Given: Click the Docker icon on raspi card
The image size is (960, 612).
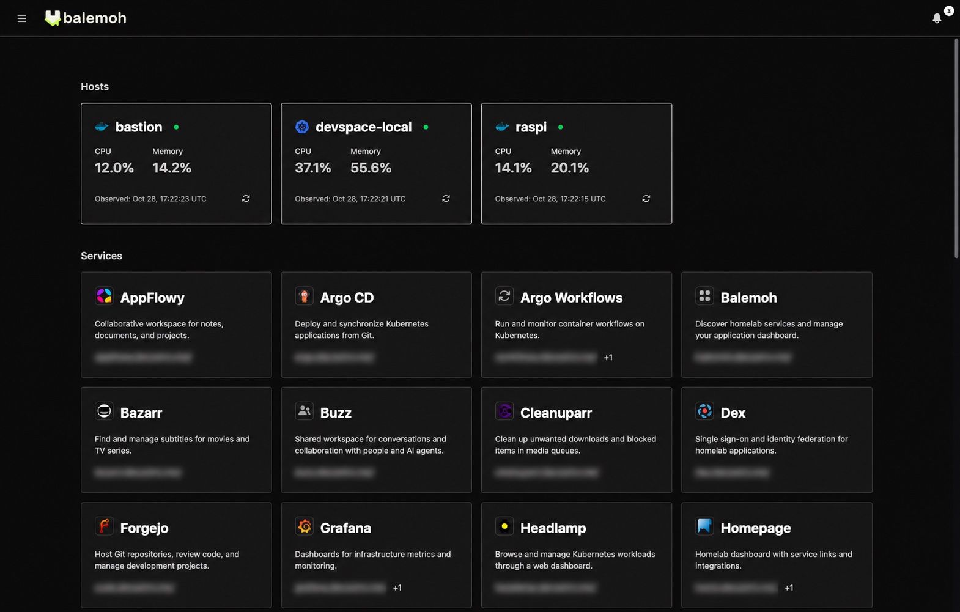Looking at the screenshot, I should coord(502,127).
